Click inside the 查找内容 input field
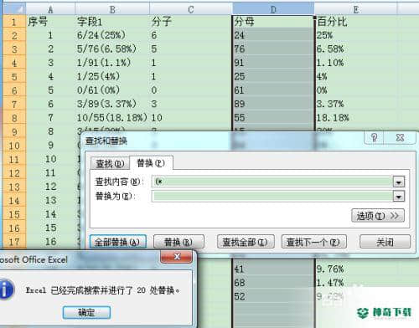Image resolution: width=419 pixels, height=328 pixels. 272,182
